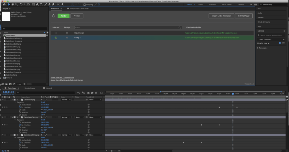Switch to the Learn workspace
This screenshot has height=152, width=289.
200,5
